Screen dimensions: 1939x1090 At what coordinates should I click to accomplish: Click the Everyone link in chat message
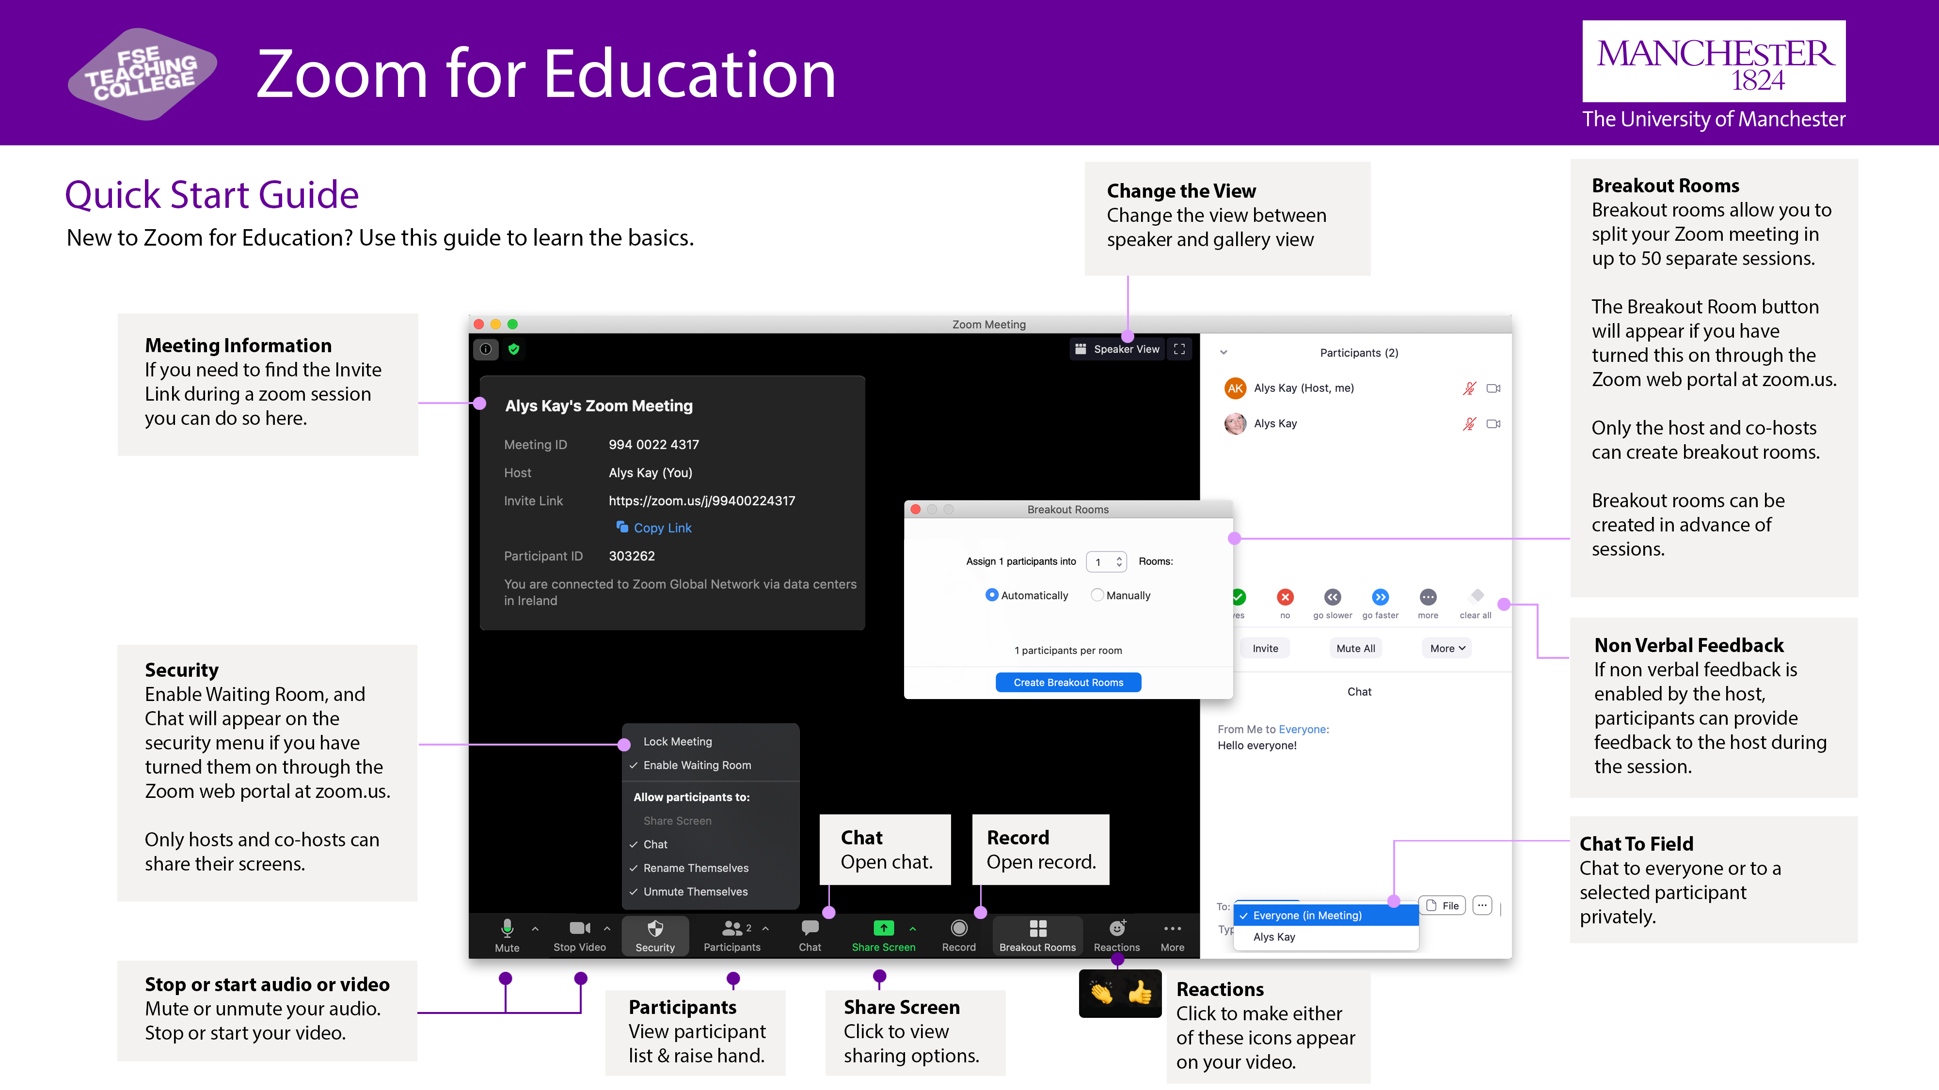[1302, 730]
